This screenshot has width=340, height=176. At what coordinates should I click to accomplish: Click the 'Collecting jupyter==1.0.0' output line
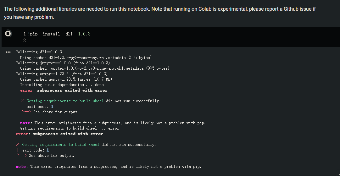pos(63,63)
